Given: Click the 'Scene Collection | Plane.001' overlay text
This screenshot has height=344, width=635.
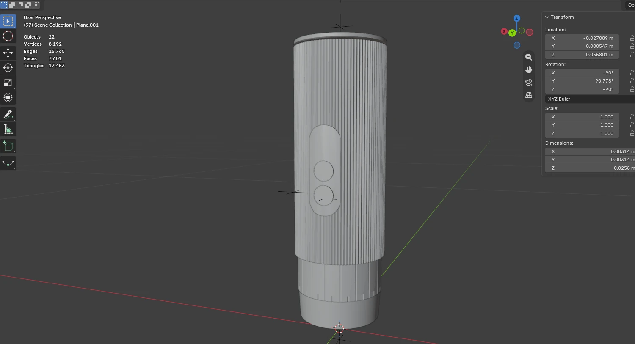Looking at the screenshot, I should pyautogui.click(x=66, y=25).
